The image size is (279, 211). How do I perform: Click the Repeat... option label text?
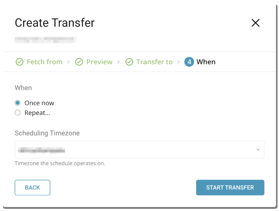pos(37,113)
